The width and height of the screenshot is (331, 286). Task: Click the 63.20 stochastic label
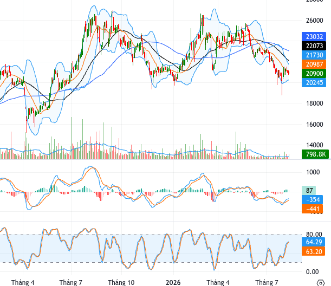(x=313, y=251)
